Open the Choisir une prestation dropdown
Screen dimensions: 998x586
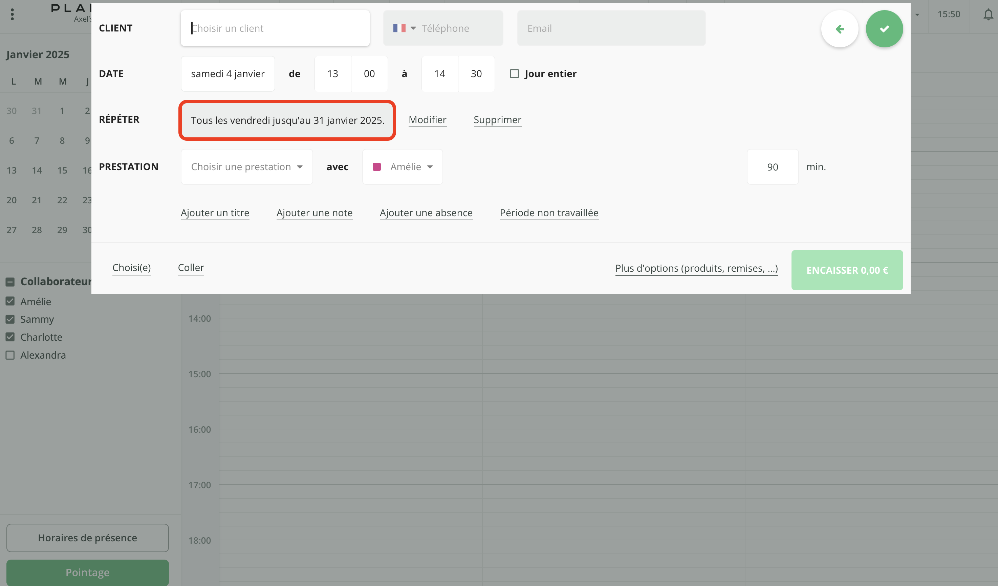(247, 166)
